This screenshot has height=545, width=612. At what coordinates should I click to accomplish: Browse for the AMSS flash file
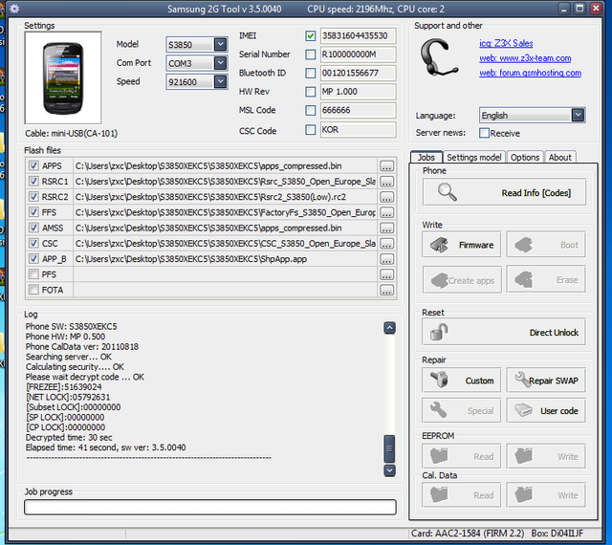pyautogui.click(x=386, y=228)
